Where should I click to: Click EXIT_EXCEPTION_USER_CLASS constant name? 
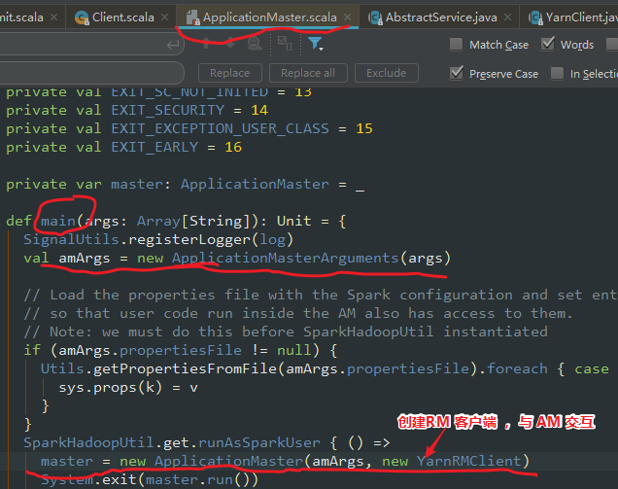coord(220,128)
